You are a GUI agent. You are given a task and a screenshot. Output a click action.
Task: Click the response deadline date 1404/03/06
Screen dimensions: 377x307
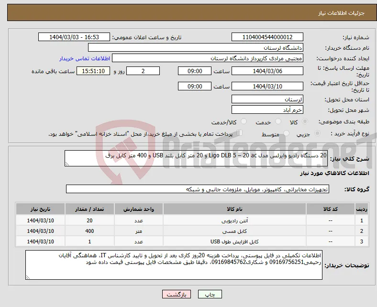tap(267, 71)
